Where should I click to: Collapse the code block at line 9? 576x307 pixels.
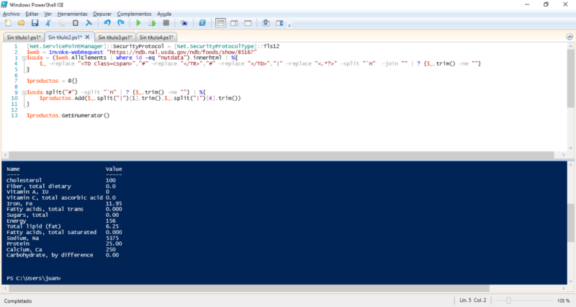pyautogui.click(x=24, y=92)
